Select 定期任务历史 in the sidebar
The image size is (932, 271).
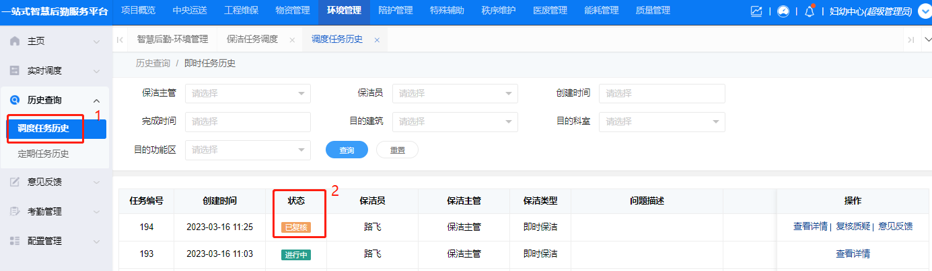(43, 154)
